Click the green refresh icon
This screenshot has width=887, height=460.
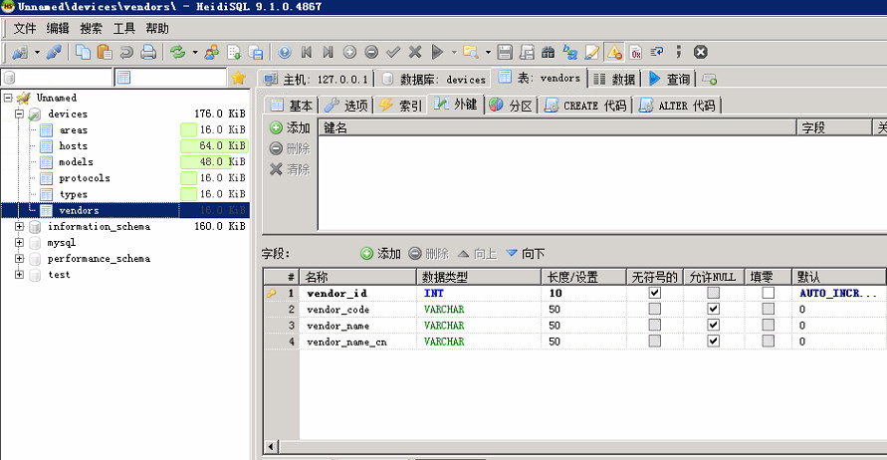tap(178, 52)
